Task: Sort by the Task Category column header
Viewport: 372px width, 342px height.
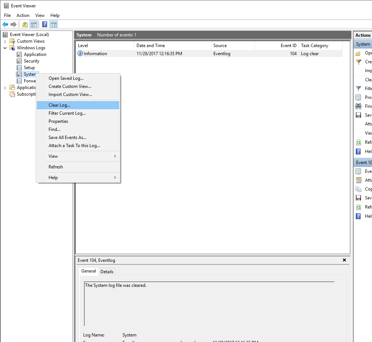Action: tap(320, 46)
